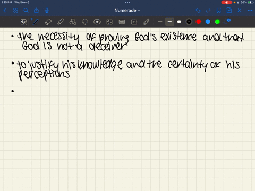Go back using the back chevron
The height and width of the screenshot is (191, 255).
(x=5, y=11)
